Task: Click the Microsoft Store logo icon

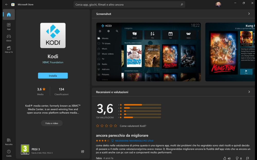Action: pos(13,5)
